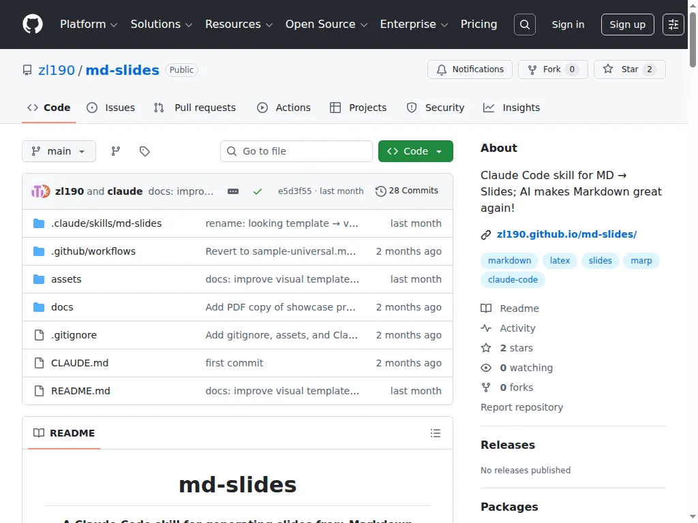Open the Packages heading link

coord(509,507)
